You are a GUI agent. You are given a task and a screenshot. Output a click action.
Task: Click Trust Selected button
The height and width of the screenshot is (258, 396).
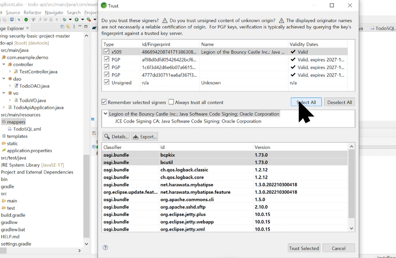[304, 248]
